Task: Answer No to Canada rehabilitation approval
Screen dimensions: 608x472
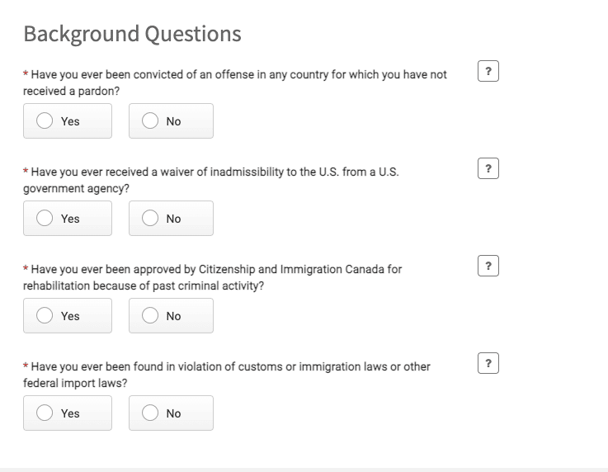Action: (171, 316)
